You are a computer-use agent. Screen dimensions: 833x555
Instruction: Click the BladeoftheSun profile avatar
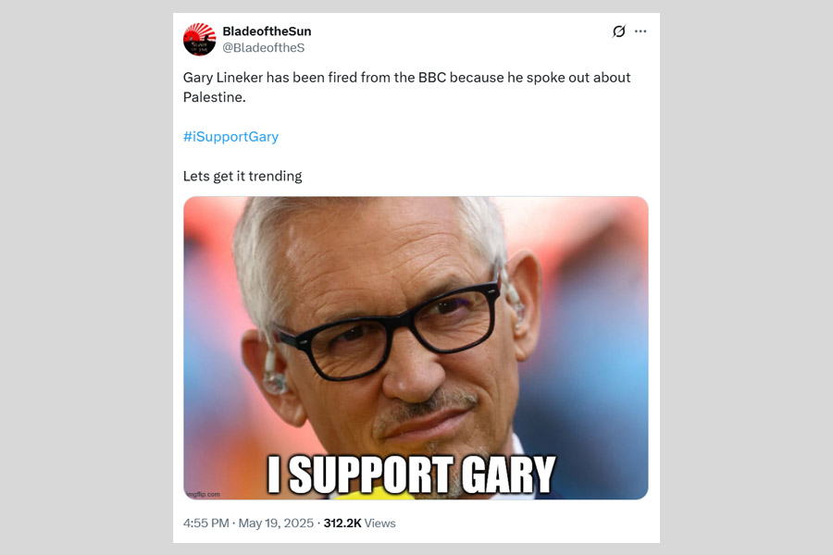[x=199, y=39]
